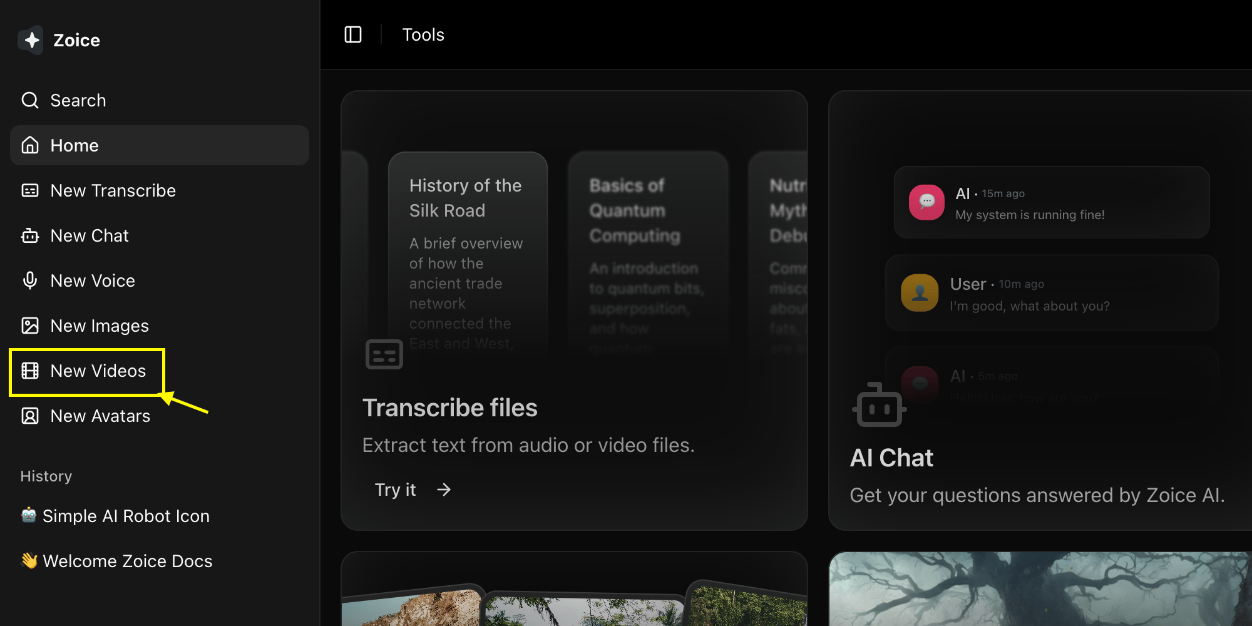Click the AI Chat card robot icon
1252x626 pixels.
880,406
